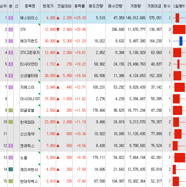Click the 38,050 current price cell

click(x=50, y=76)
